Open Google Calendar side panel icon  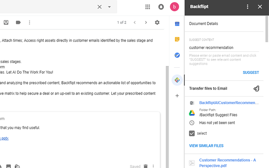[177, 24]
